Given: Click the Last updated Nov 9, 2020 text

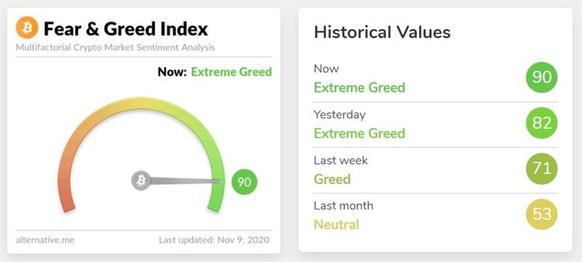Looking at the screenshot, I should click(x=214, y=240).
